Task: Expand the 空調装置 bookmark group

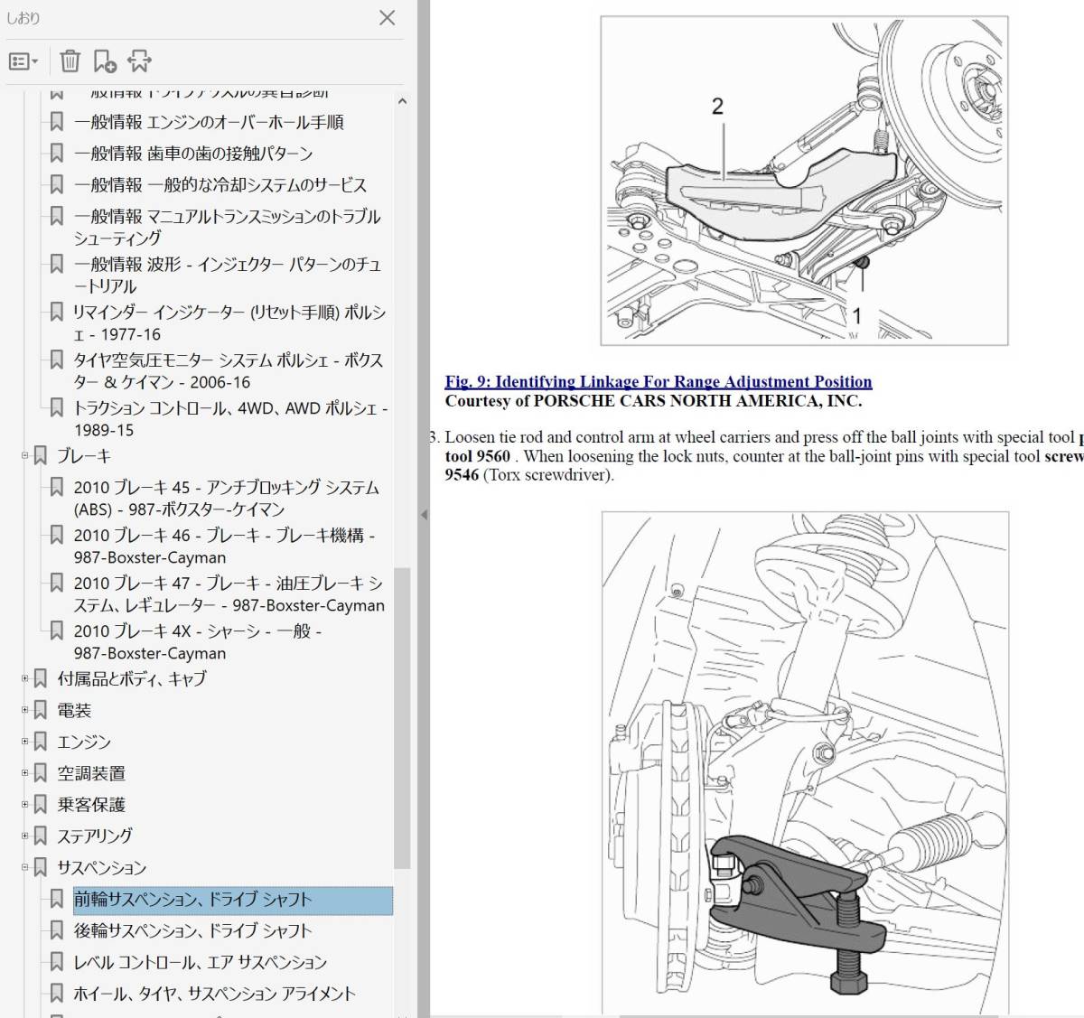Action: pos(25,773)
